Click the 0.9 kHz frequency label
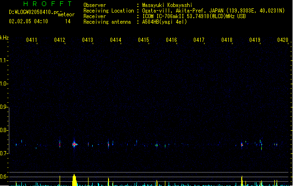Viewport: 293px width, 186px height. pos(4,107)
